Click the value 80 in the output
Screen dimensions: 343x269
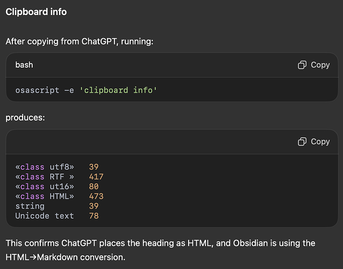(94, 187)
